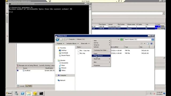Switch to the Windows Explorer taskbar button

pos(29,93)
